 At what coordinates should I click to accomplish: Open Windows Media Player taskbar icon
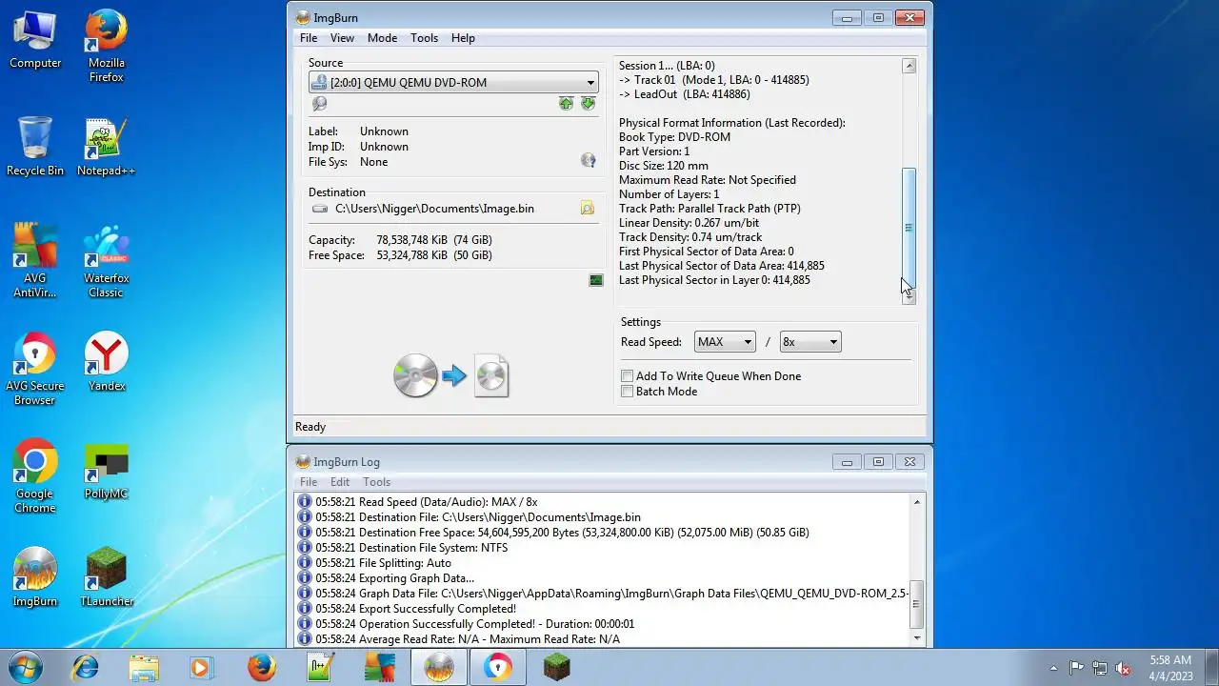pos(202,667)
